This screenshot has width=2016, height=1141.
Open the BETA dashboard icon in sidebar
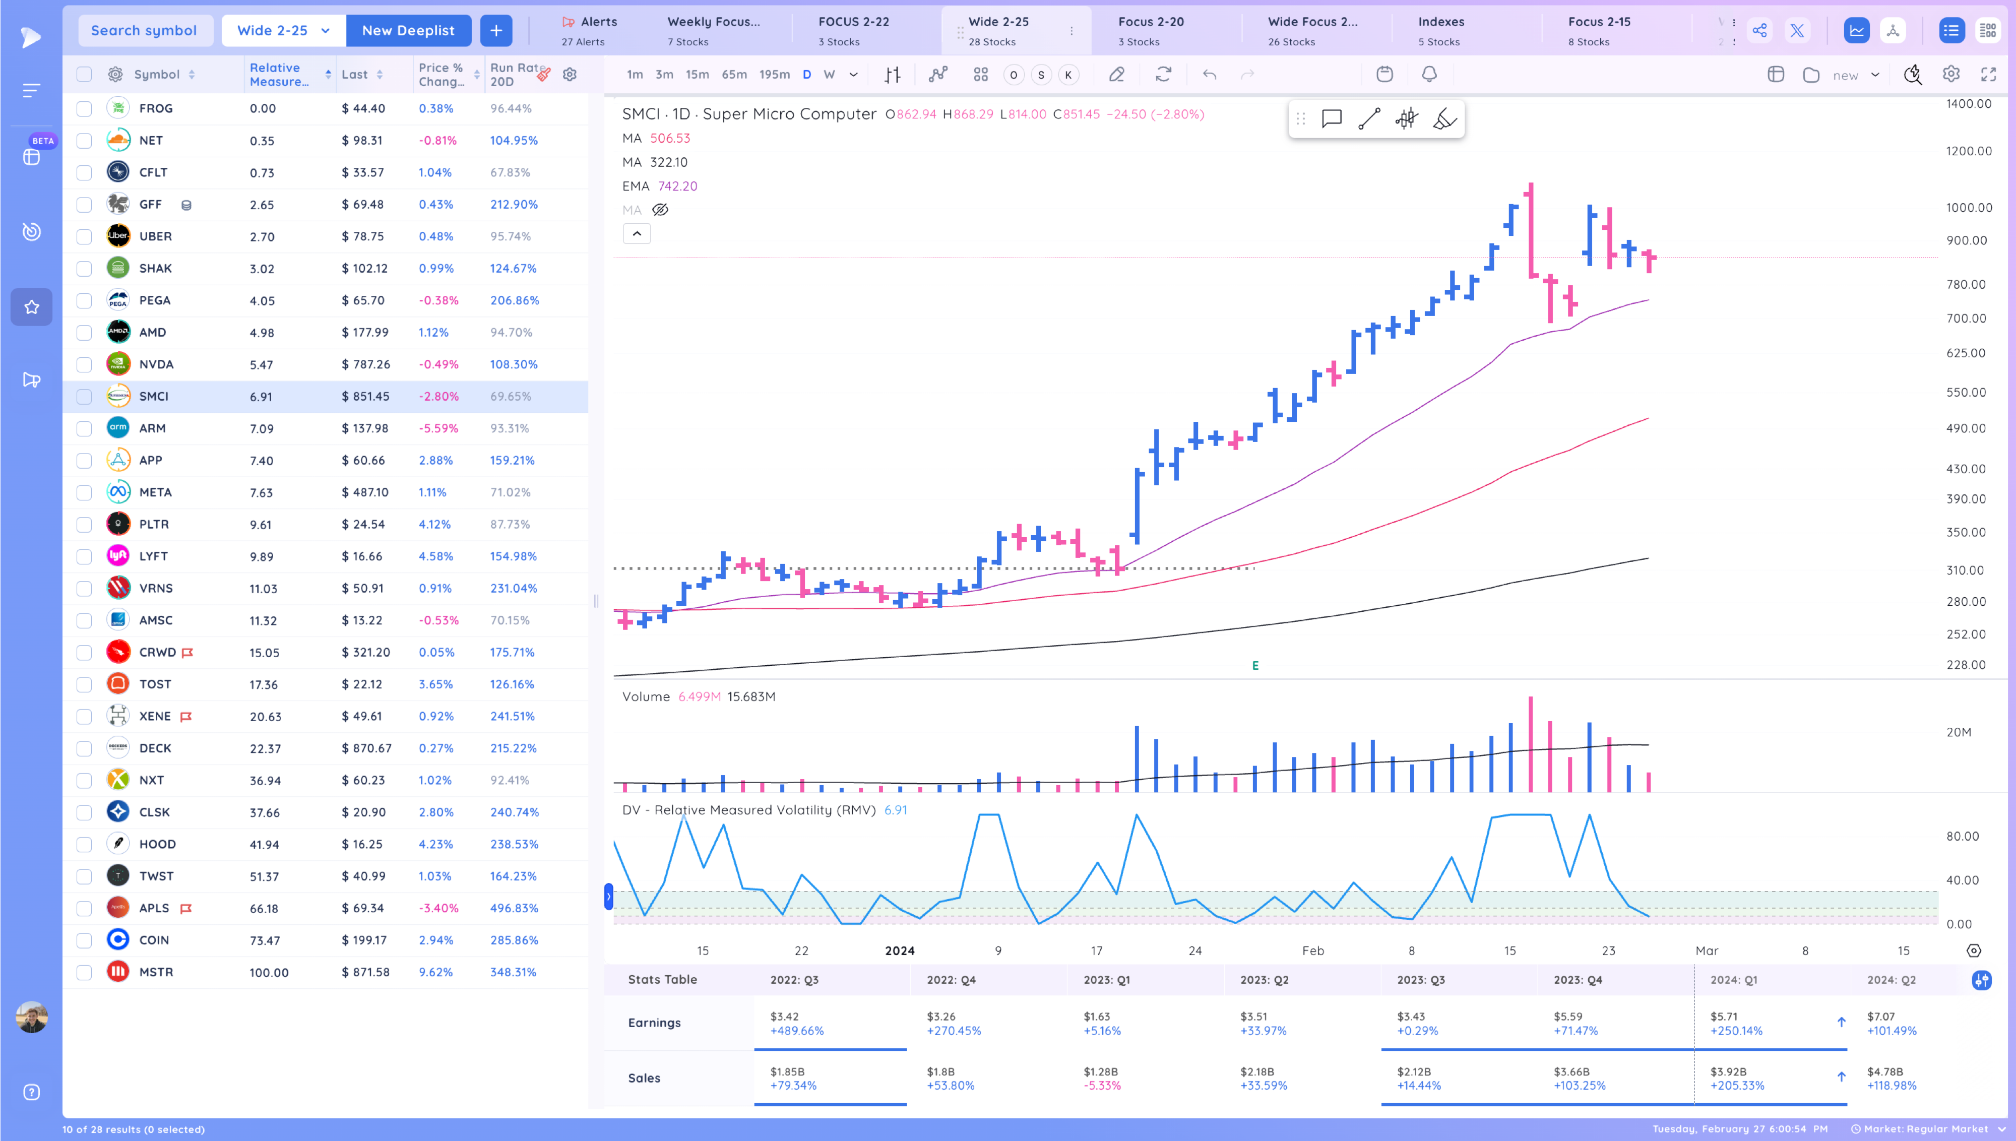(x=31, y=157)
